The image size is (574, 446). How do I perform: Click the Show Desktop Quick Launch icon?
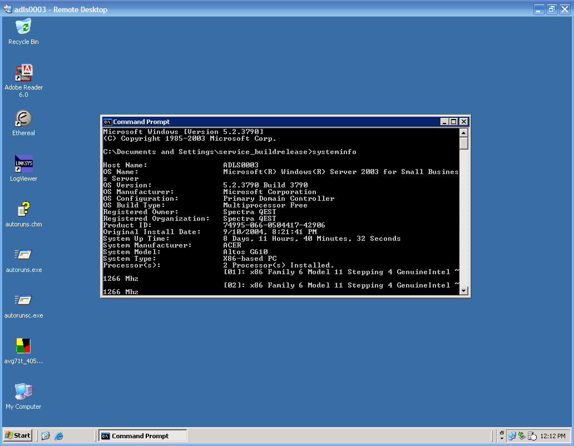click(46, 436)
